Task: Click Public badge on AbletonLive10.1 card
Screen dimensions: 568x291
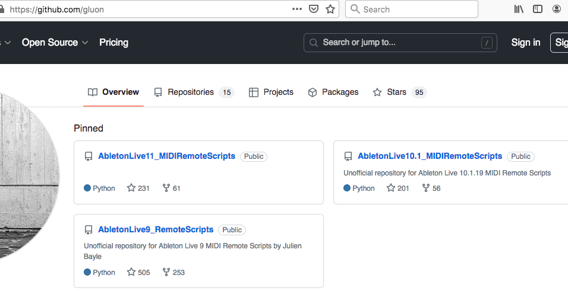Action: 520,156
